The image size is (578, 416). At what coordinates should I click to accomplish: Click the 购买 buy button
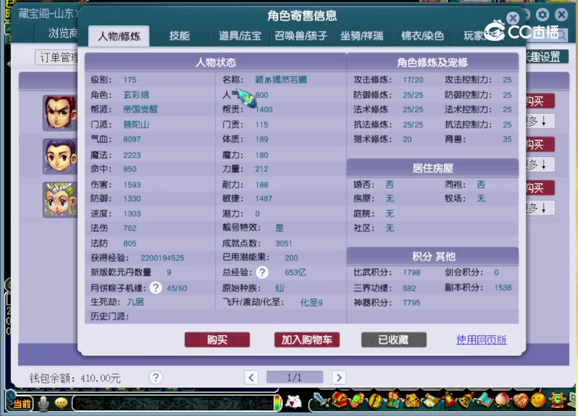pyautogui.click(x=217, y=340)
